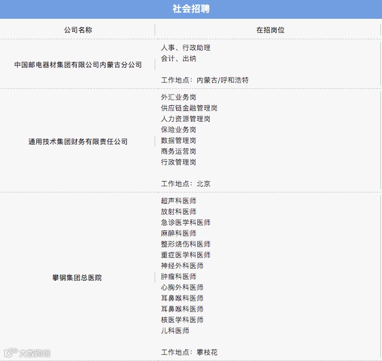Choose the 心胸外科医师 position
Viewport: 382px width, 361px height.
coord(182,288)
